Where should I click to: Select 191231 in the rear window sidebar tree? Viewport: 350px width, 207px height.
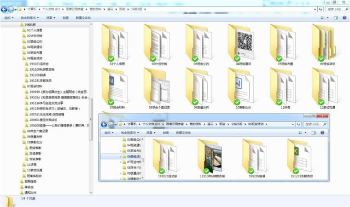click(40, 81)
